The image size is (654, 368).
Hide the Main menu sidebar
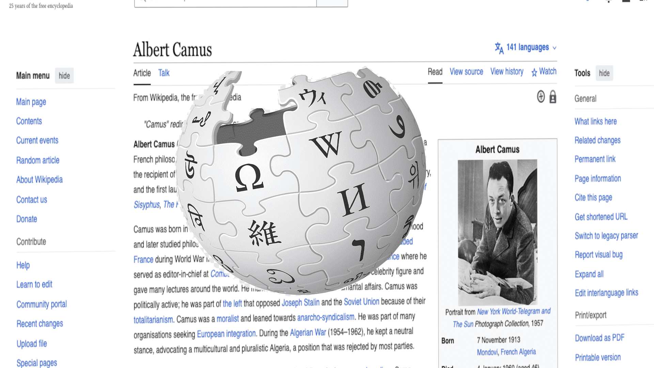tap(64, 76)
